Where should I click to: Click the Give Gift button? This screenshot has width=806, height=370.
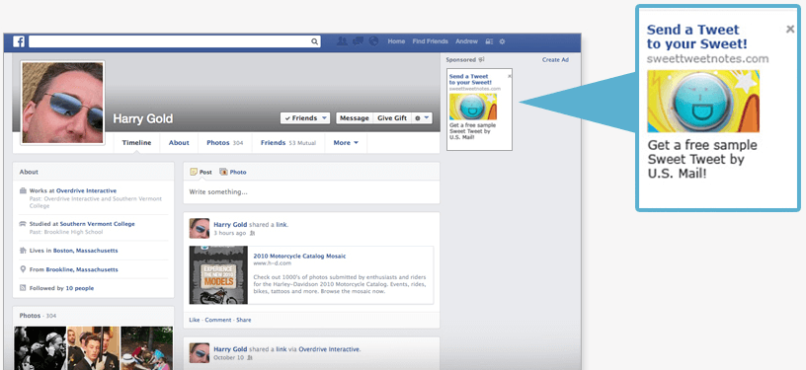click(392, 118)
